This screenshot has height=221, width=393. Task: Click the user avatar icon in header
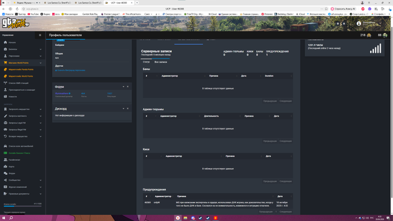(x=359, y=23)
